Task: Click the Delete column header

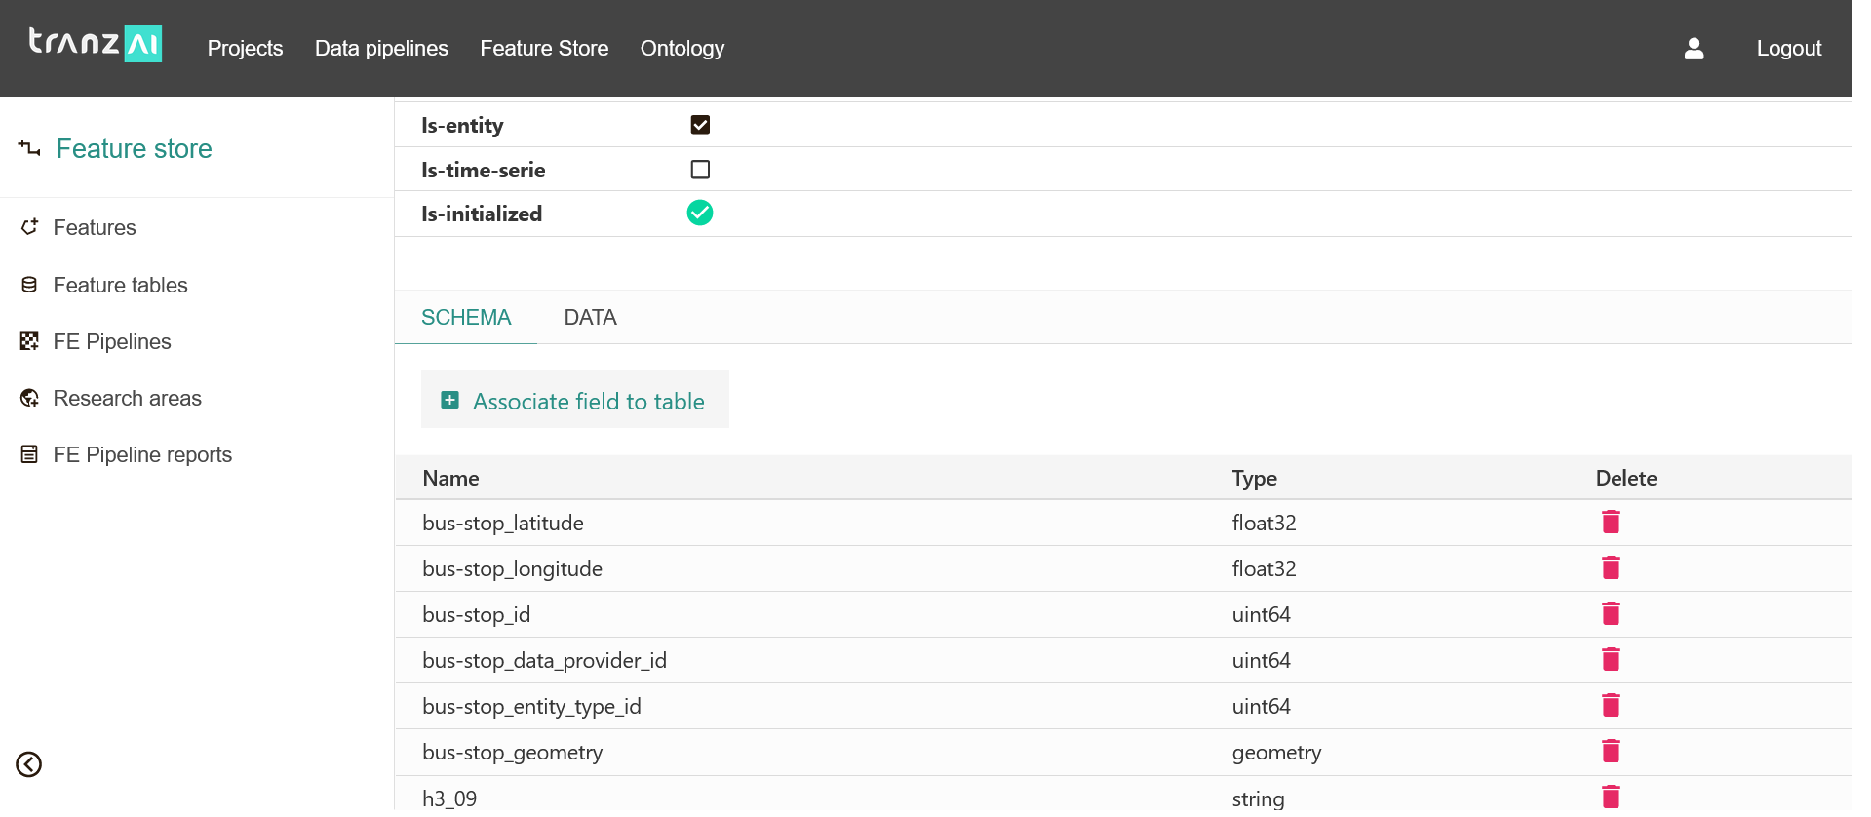Action: (1626, 478)
